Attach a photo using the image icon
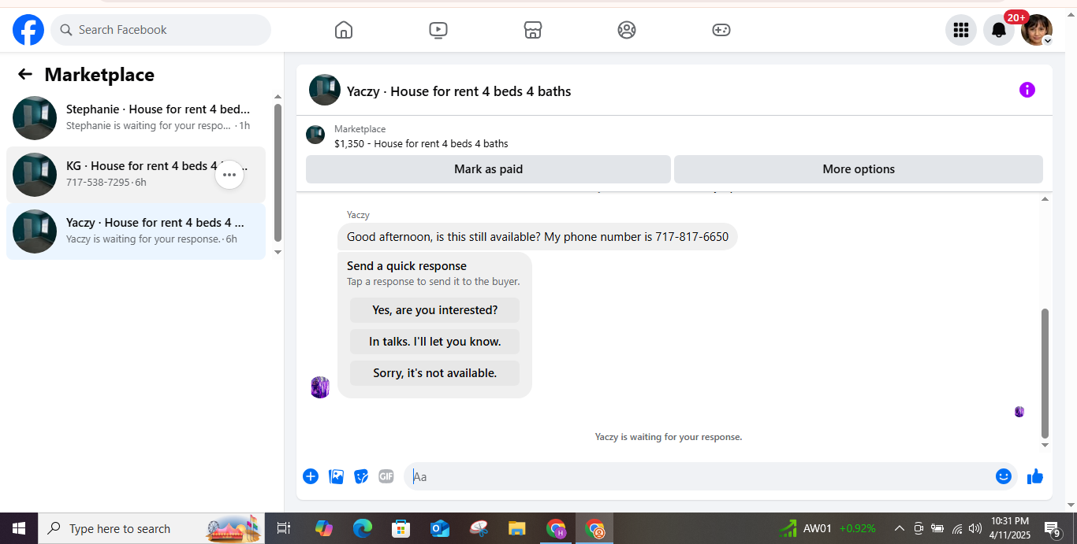The width and height of the screenshot is (1077, 544). point(336,476)
